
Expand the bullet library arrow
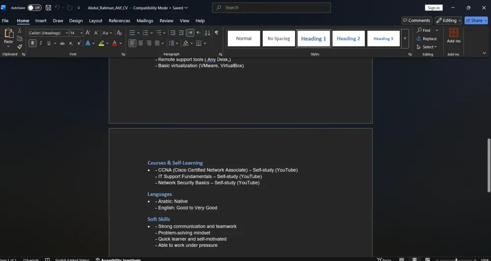coord(138,33)
